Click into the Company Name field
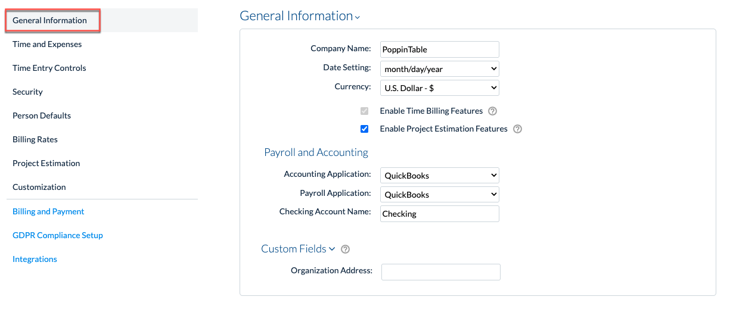 pos(440,49)
